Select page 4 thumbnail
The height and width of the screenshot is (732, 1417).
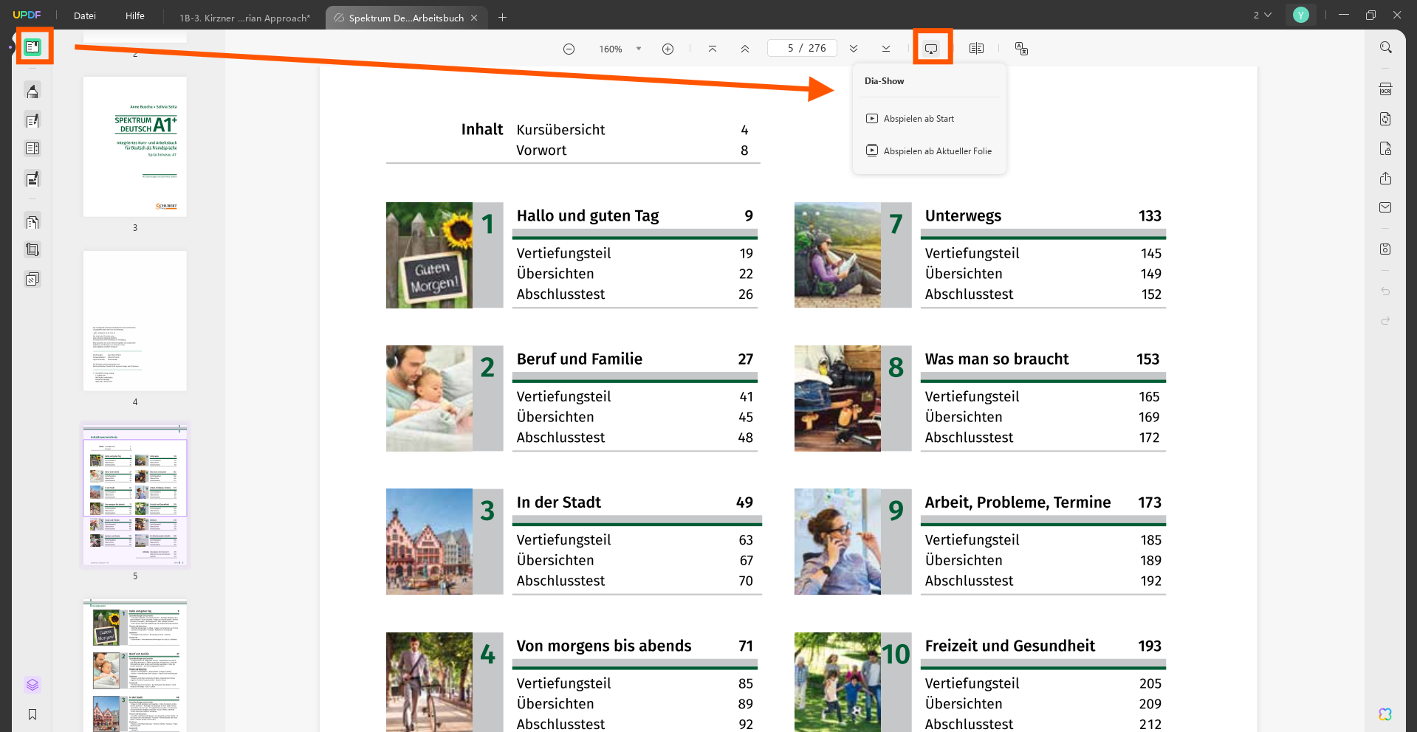(135, 321)
